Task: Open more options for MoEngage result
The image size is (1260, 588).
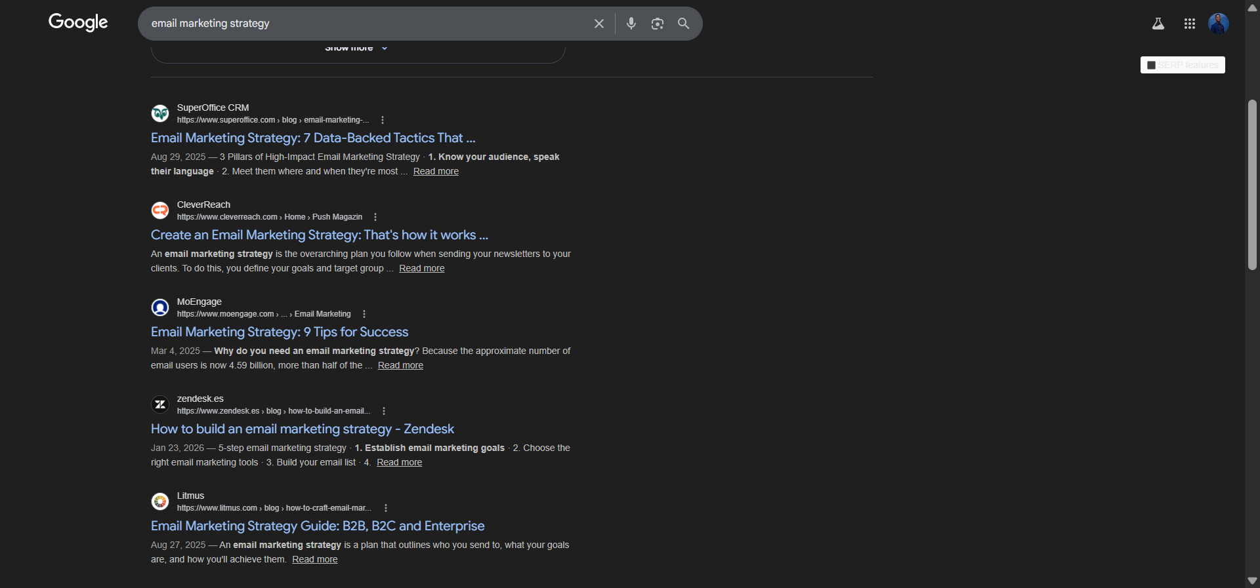Action: pyautogui.click(x=364, y=314)
